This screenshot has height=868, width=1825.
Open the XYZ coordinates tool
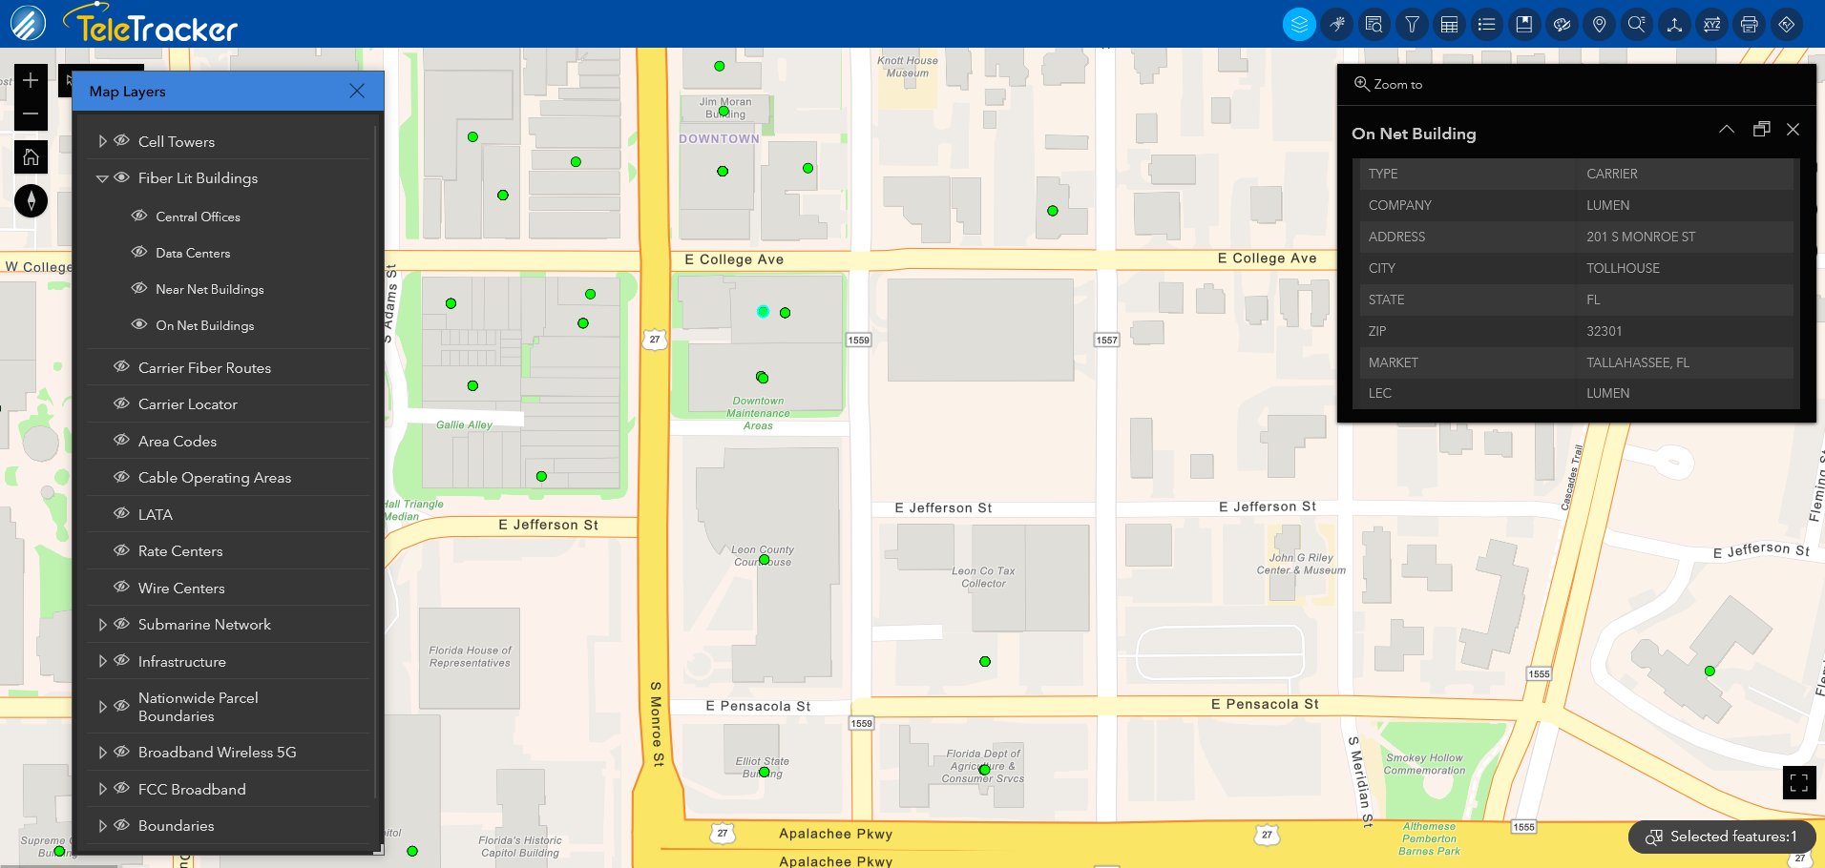coord(1711,24)
